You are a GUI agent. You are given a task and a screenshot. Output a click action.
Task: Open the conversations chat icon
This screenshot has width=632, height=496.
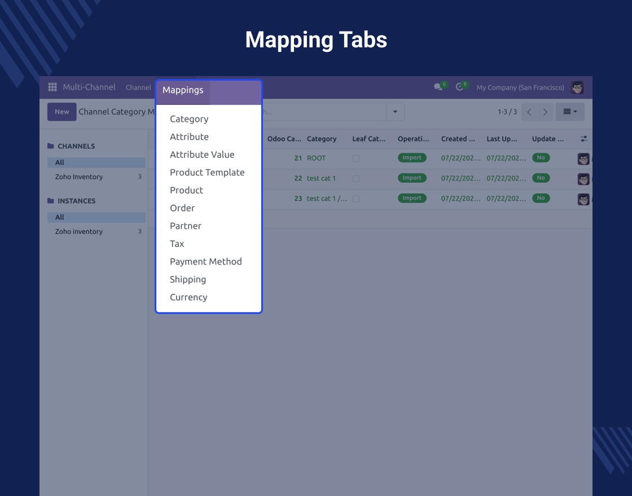coord(438,87)
